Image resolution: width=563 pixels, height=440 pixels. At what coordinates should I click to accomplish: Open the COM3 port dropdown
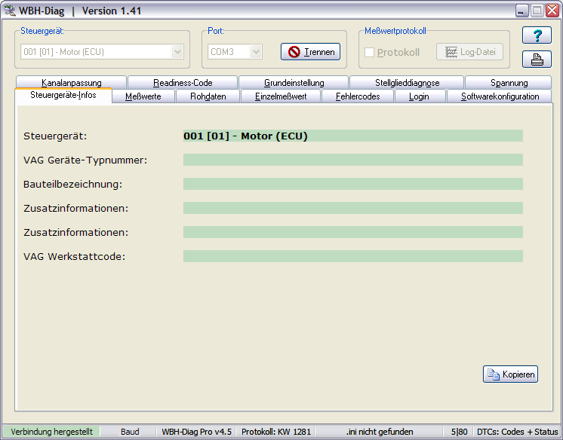click(x=256, y=52)
